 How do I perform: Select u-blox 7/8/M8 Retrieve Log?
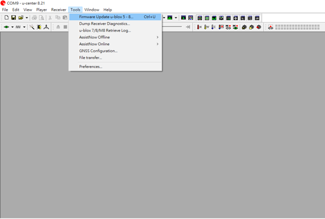(116, 30)
